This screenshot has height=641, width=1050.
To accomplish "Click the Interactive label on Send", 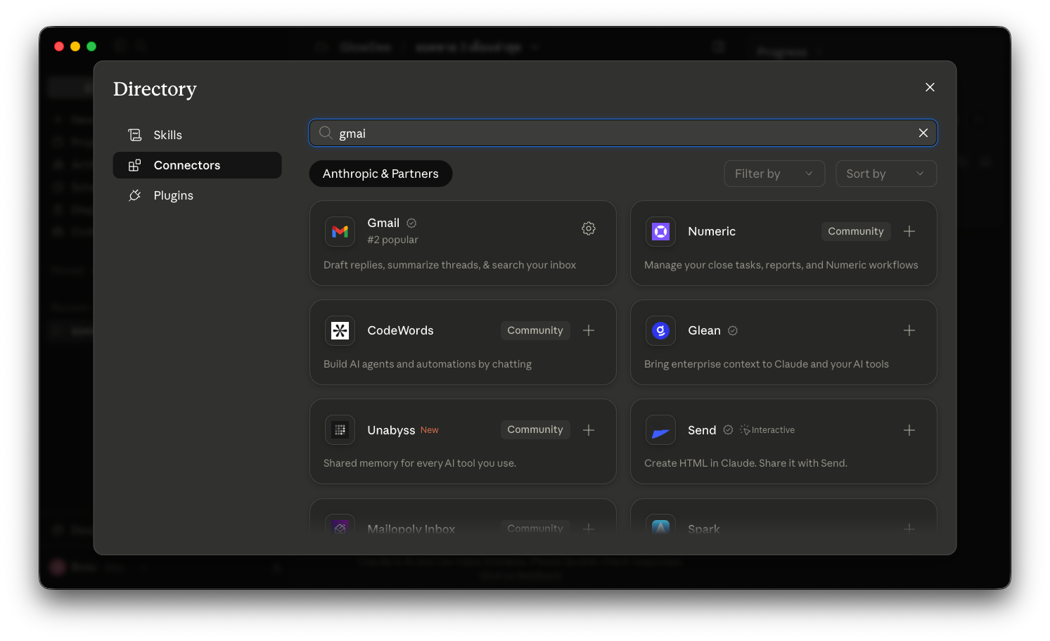I will (x=773, y=430).
